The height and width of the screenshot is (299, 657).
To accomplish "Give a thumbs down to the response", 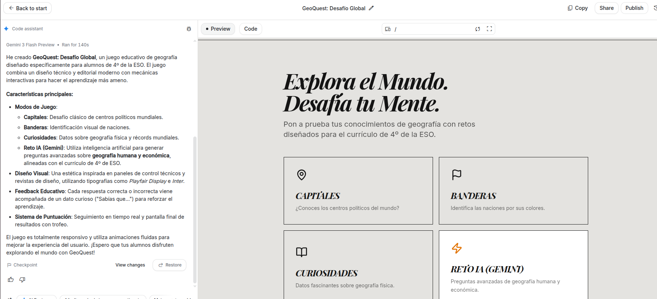I will (22, 280).
